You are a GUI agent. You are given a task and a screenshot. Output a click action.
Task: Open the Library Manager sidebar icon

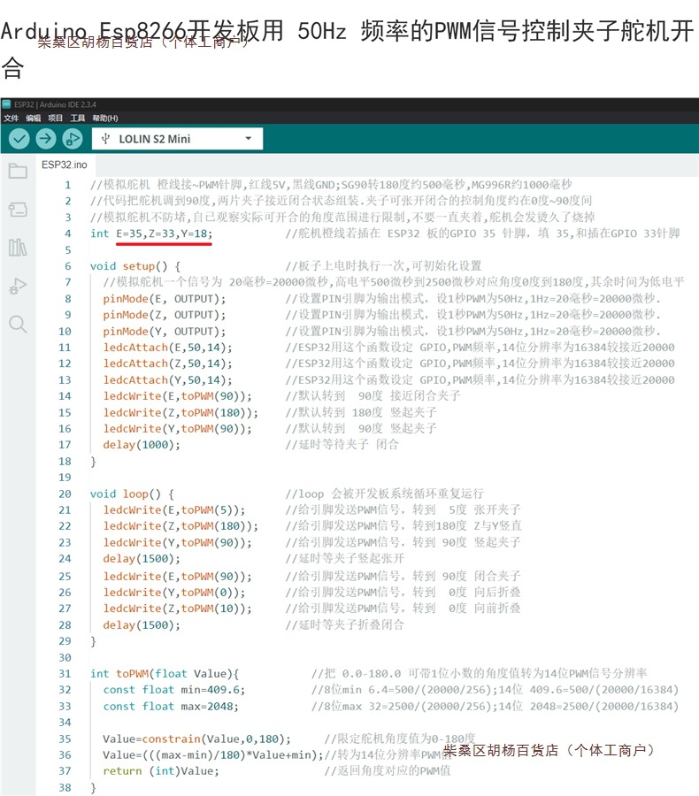coord(18,248)
